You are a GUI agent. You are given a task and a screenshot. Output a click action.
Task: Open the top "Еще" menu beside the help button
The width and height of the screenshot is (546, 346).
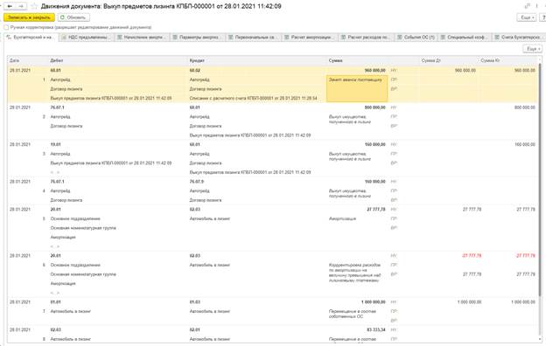pyautogui.click(x=526, y=17)
